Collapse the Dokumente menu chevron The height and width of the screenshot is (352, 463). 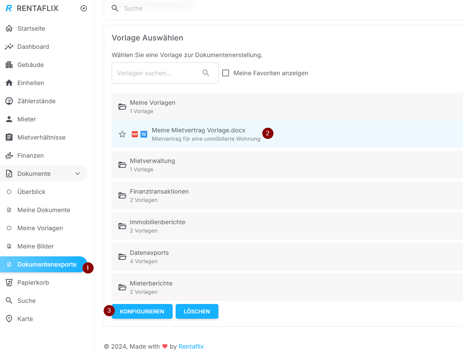tap(78, 174)
